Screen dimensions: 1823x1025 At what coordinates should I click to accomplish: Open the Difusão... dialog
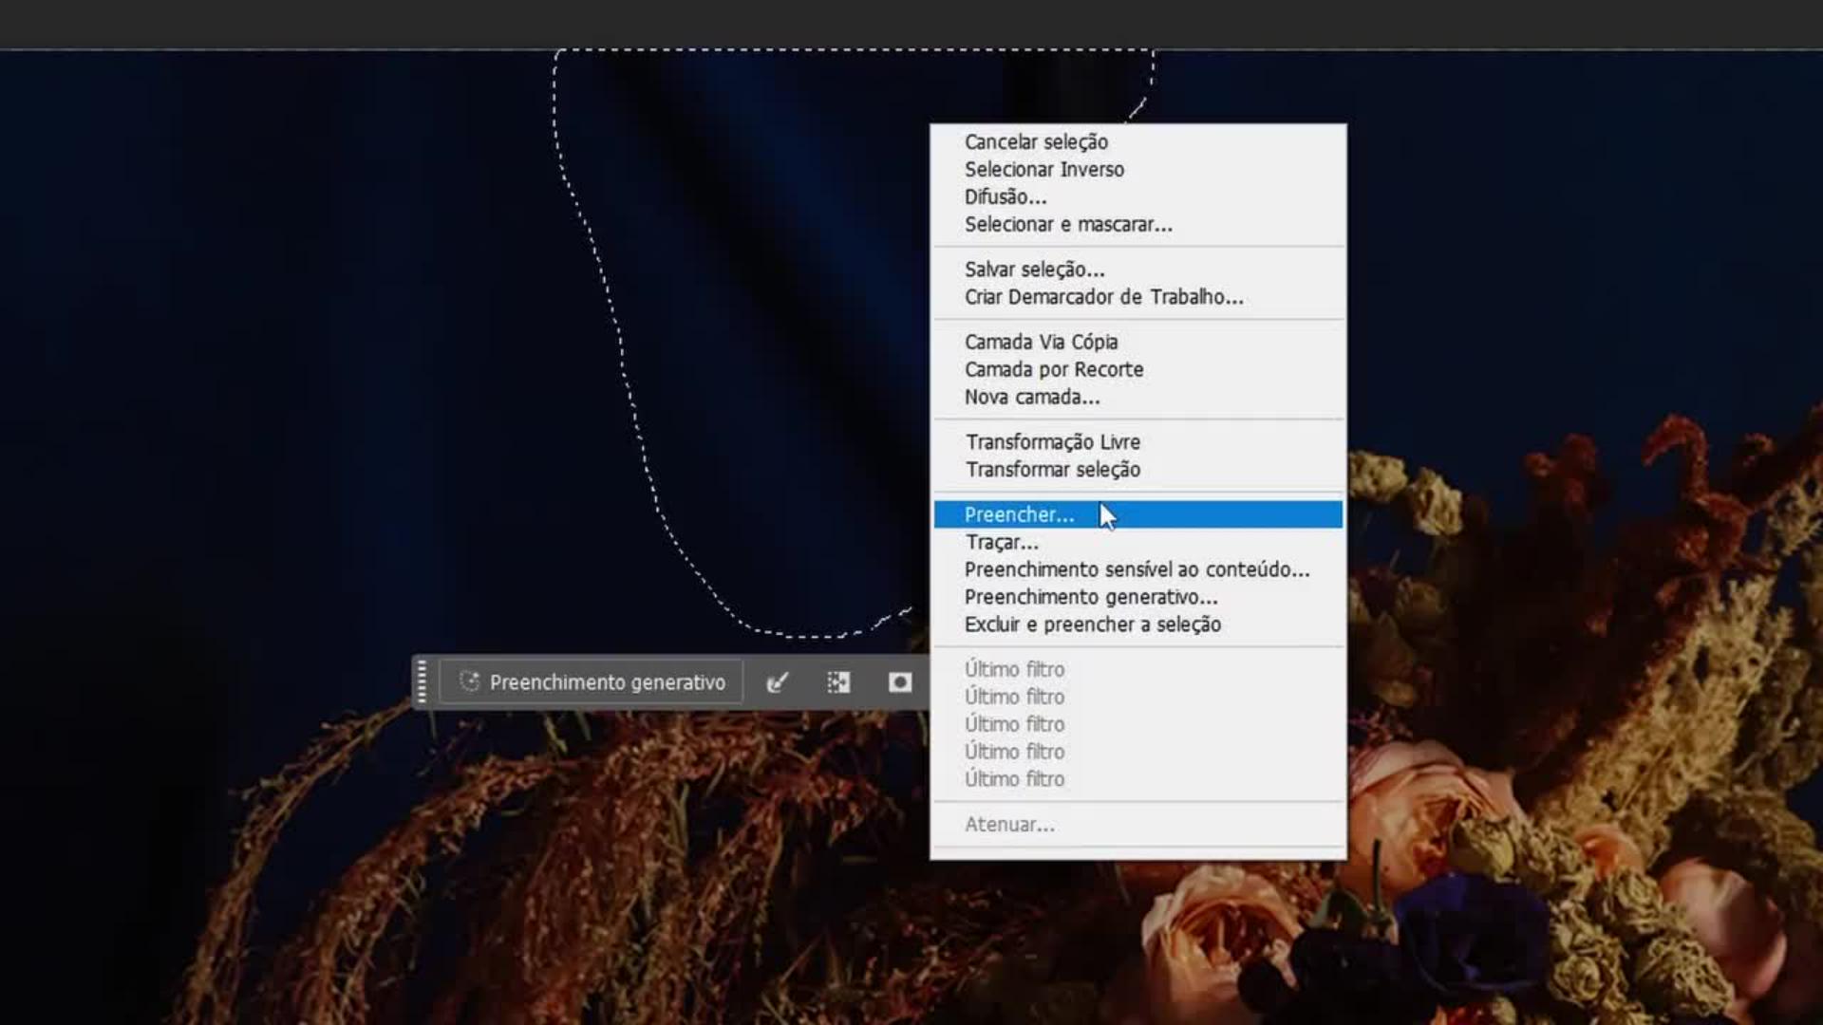[1005, 197]
